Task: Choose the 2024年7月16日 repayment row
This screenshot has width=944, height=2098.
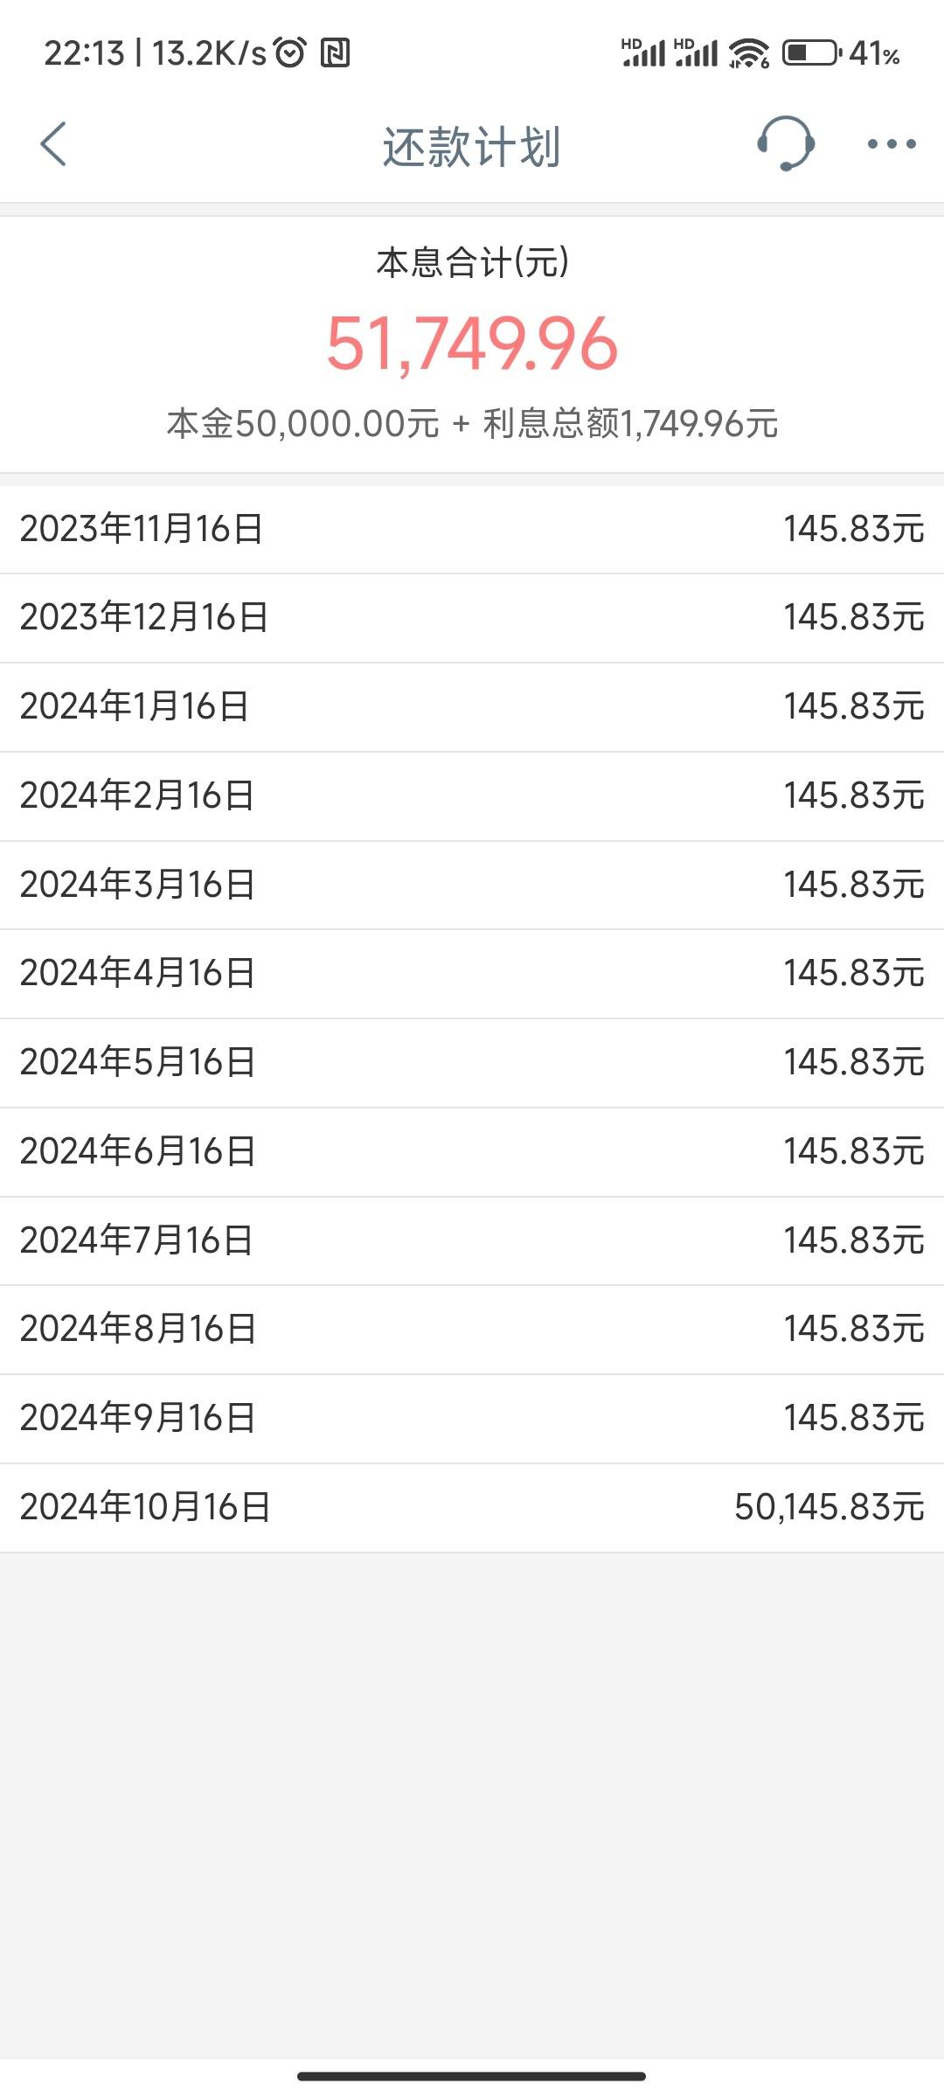Action: (x=472, y=1240)
